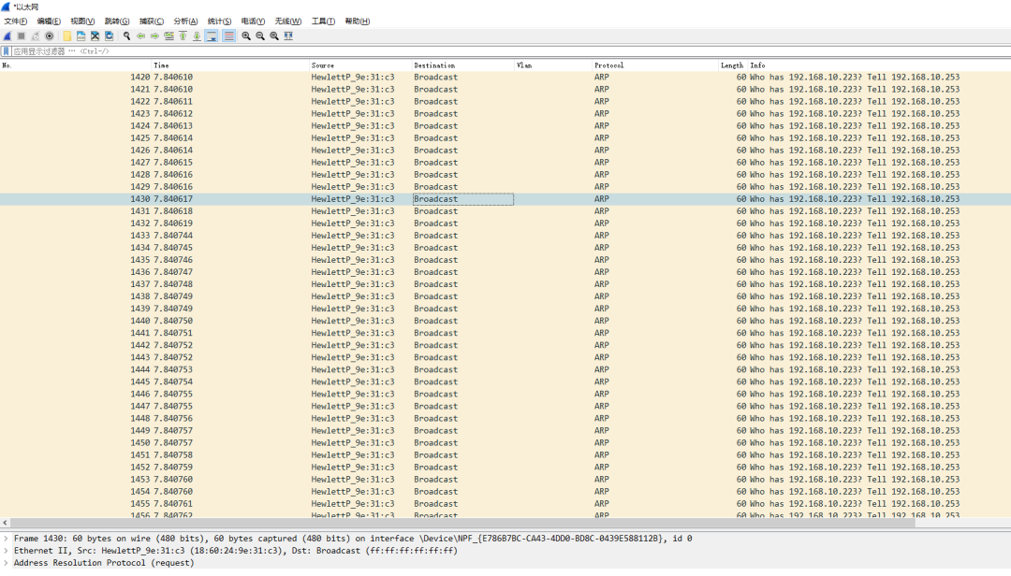Screen dimensions: 1011x576
Task: Expand the Frame 1430 details
Action: (6, 539)
